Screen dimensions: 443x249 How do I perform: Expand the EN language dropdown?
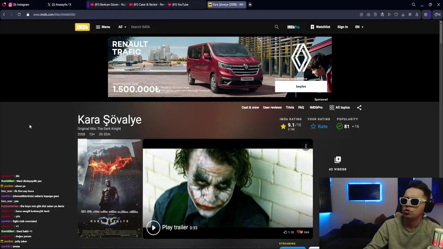(x=359, y=27)
